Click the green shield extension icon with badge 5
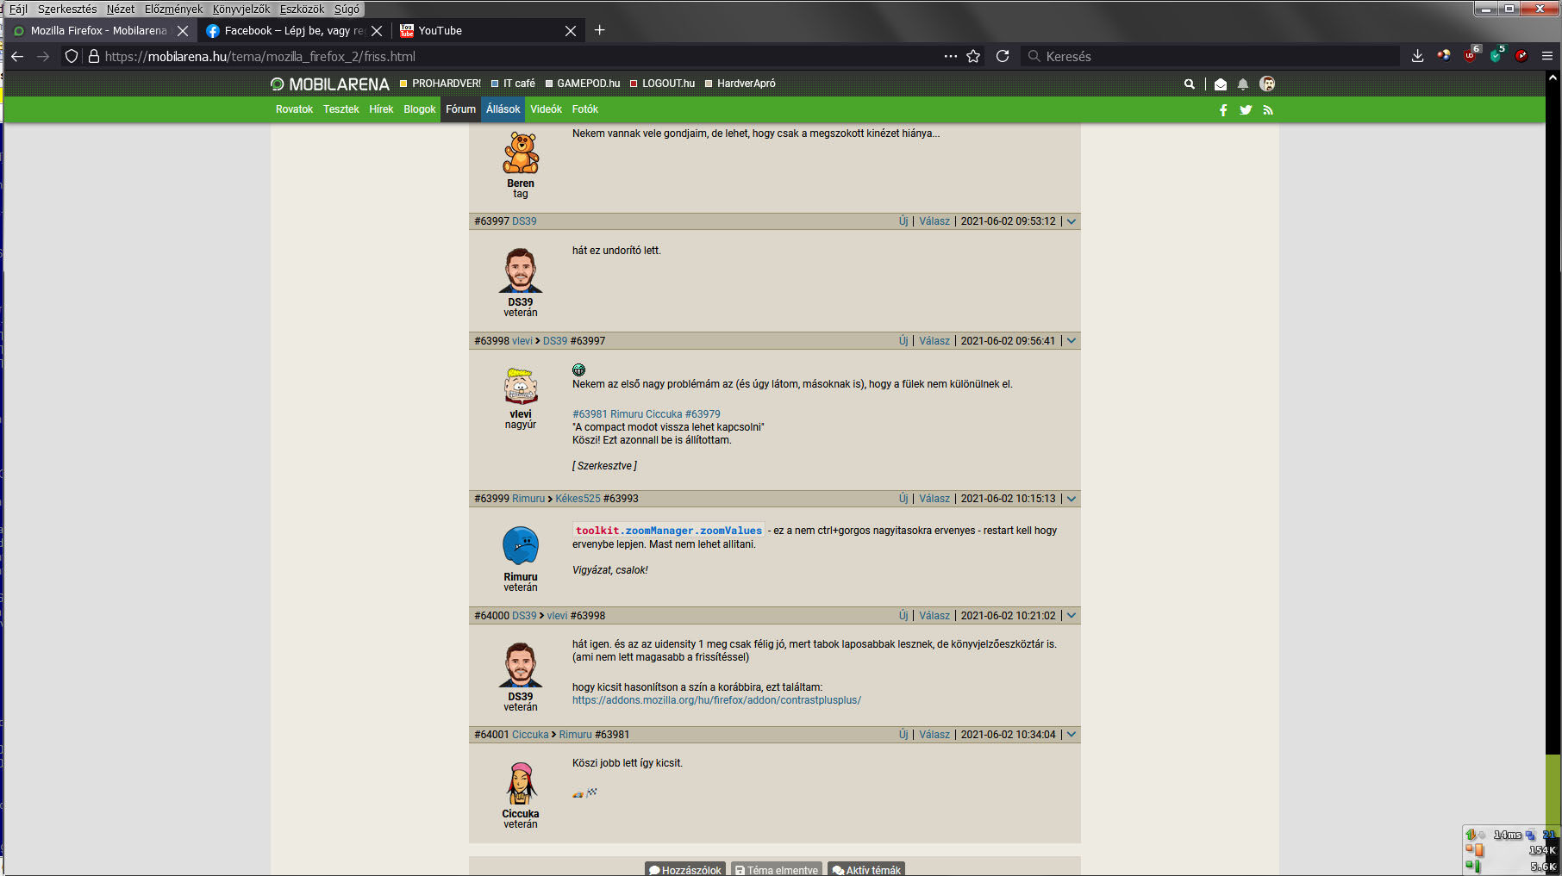The width and height of the screenshot is (1562, 876). (x=1496, y=55)
